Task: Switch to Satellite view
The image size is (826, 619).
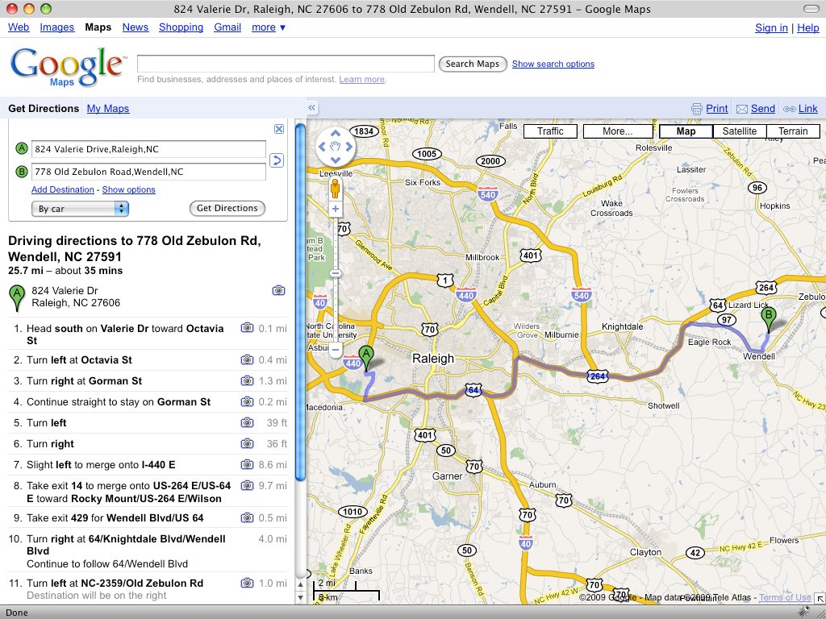Action: (740, 131)
